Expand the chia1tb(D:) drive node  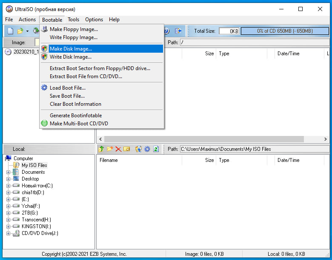8,192
